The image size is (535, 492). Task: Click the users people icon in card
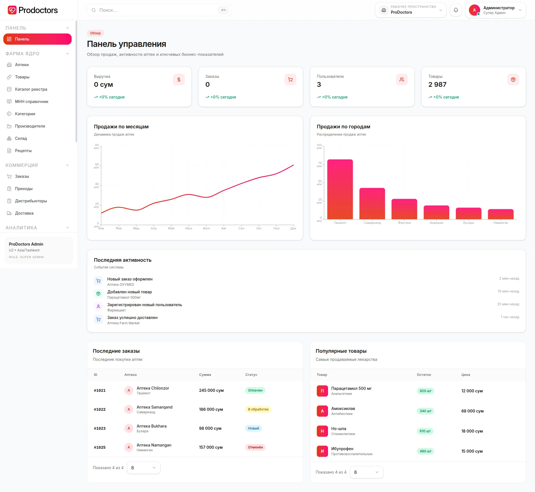coord(402,80)
